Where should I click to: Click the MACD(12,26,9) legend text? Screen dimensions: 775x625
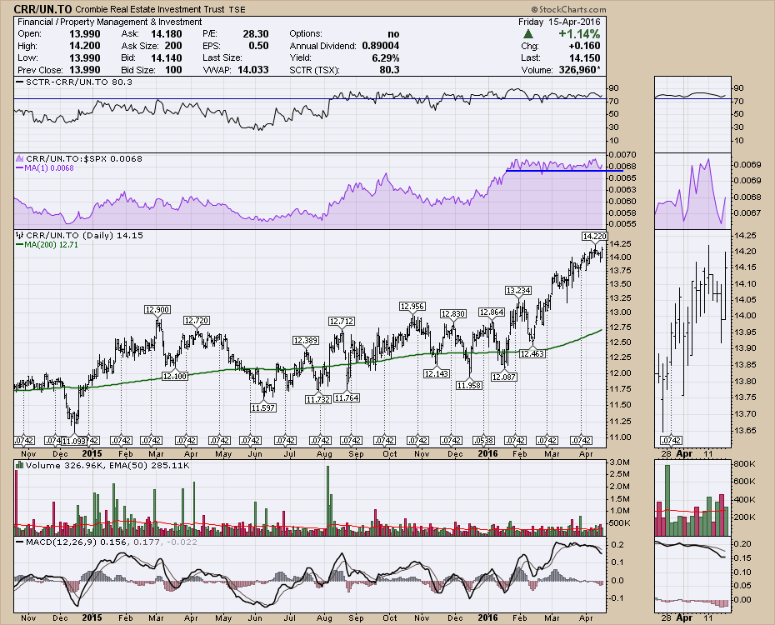click(111, 542)
